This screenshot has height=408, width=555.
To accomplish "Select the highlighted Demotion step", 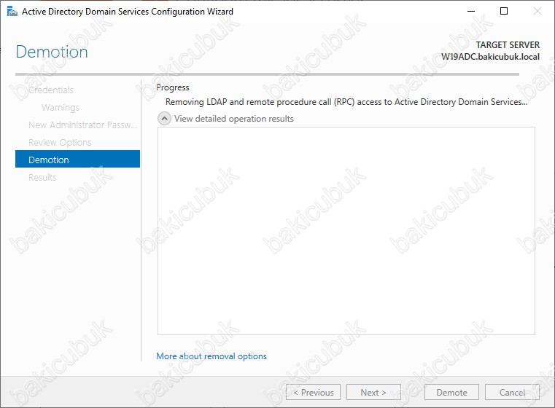I will (77, 159).
